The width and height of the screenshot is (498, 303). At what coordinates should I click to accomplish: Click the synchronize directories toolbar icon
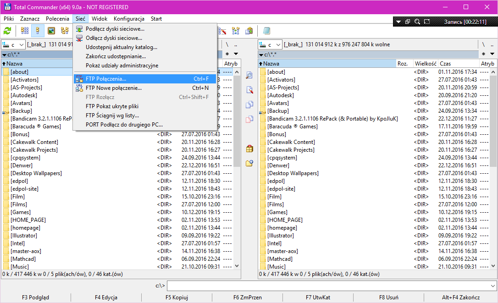[236, 31]
